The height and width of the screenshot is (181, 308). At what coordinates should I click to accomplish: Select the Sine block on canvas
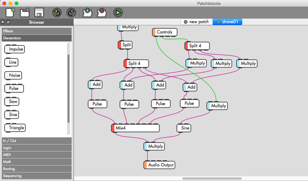[184, 128]
